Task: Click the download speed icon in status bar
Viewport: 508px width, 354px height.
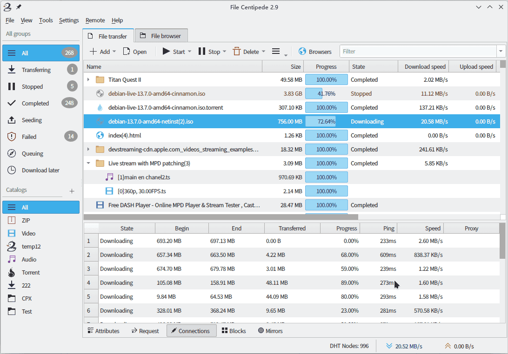Action: (x=389, y=346)
